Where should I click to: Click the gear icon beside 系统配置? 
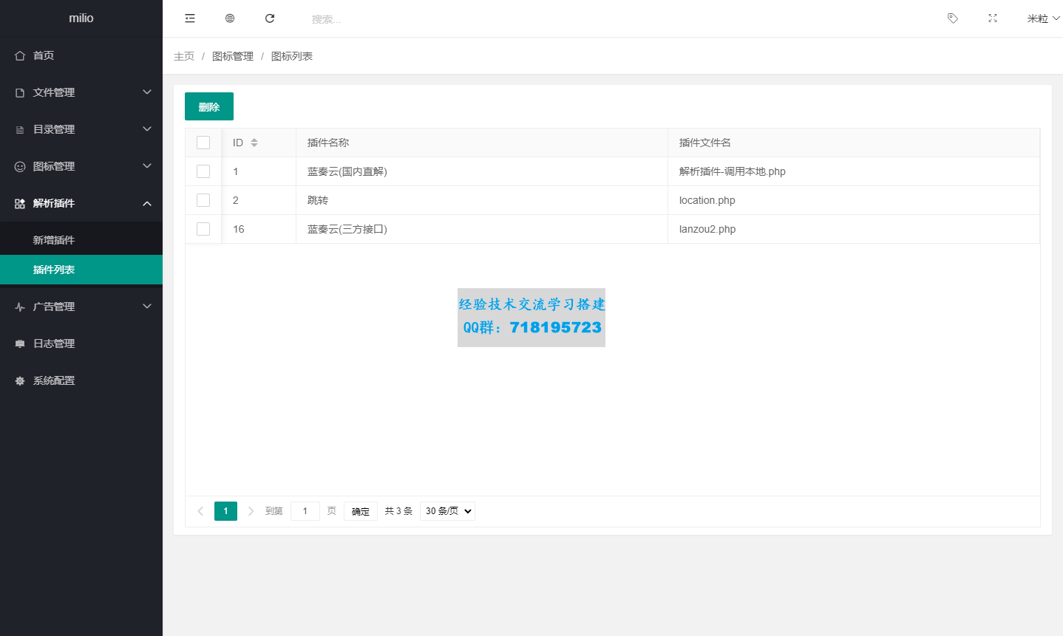pos(20,380)
